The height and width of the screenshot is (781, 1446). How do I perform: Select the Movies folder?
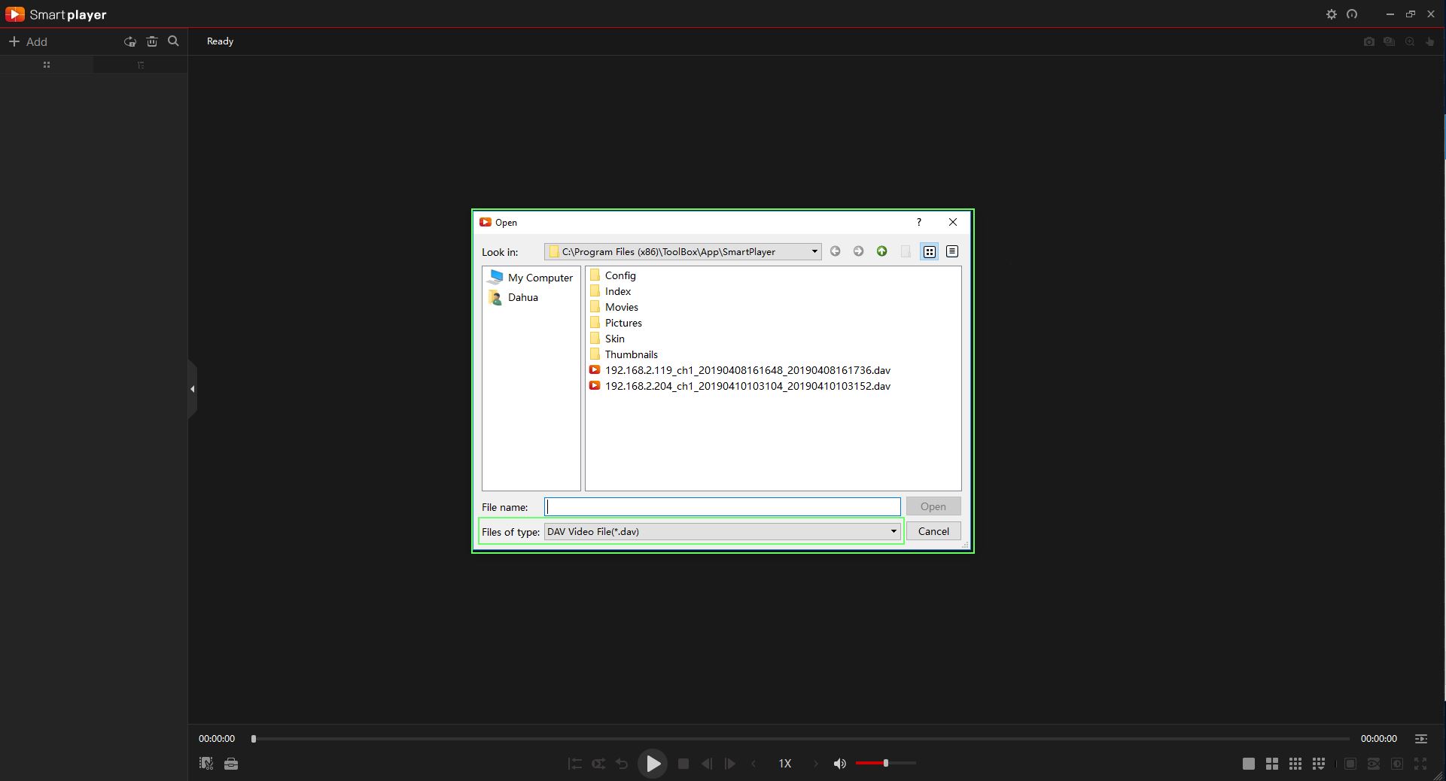621,307
